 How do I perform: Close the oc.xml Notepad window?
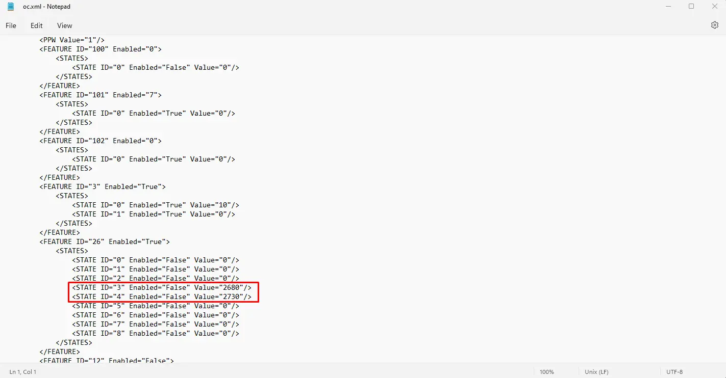pos(714,7)
